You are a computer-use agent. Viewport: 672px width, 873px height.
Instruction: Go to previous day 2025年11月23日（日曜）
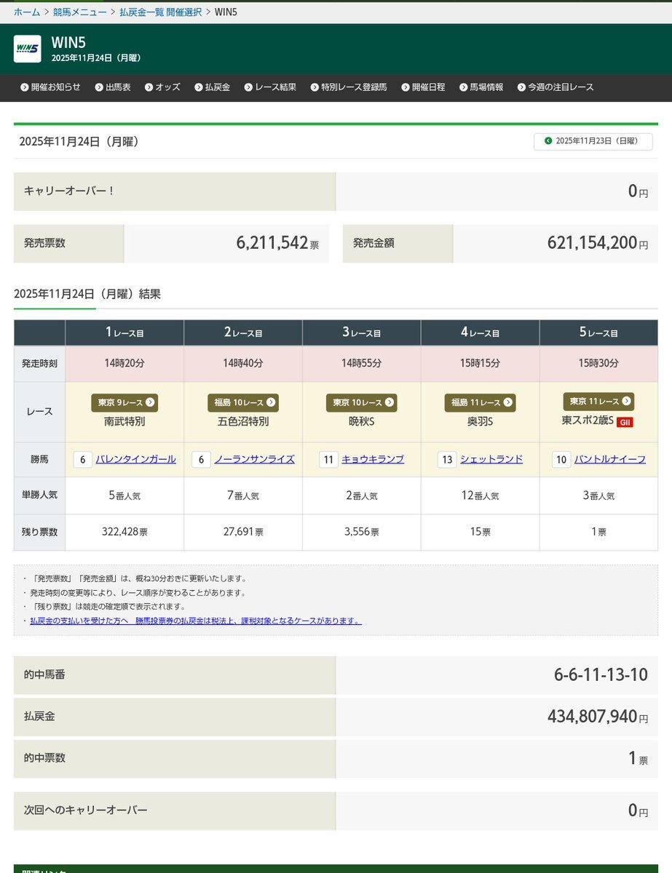pyautogui.click(x=592, y=142)
